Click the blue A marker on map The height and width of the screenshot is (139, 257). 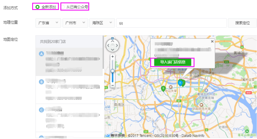point(180,83)
